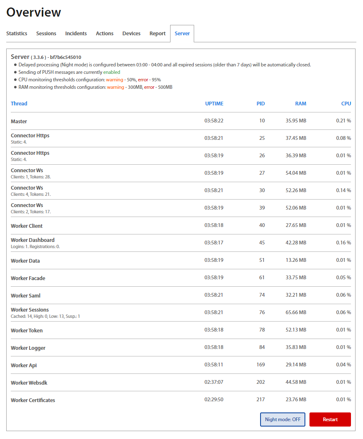Select the Devices tab
363x439 pixels.
click(x=132, y=34)
